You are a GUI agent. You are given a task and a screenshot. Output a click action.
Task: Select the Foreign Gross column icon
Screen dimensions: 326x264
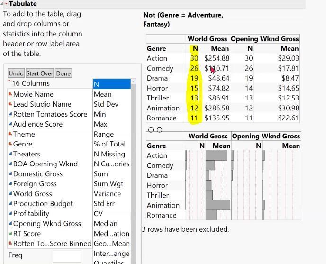click(10, 184)
